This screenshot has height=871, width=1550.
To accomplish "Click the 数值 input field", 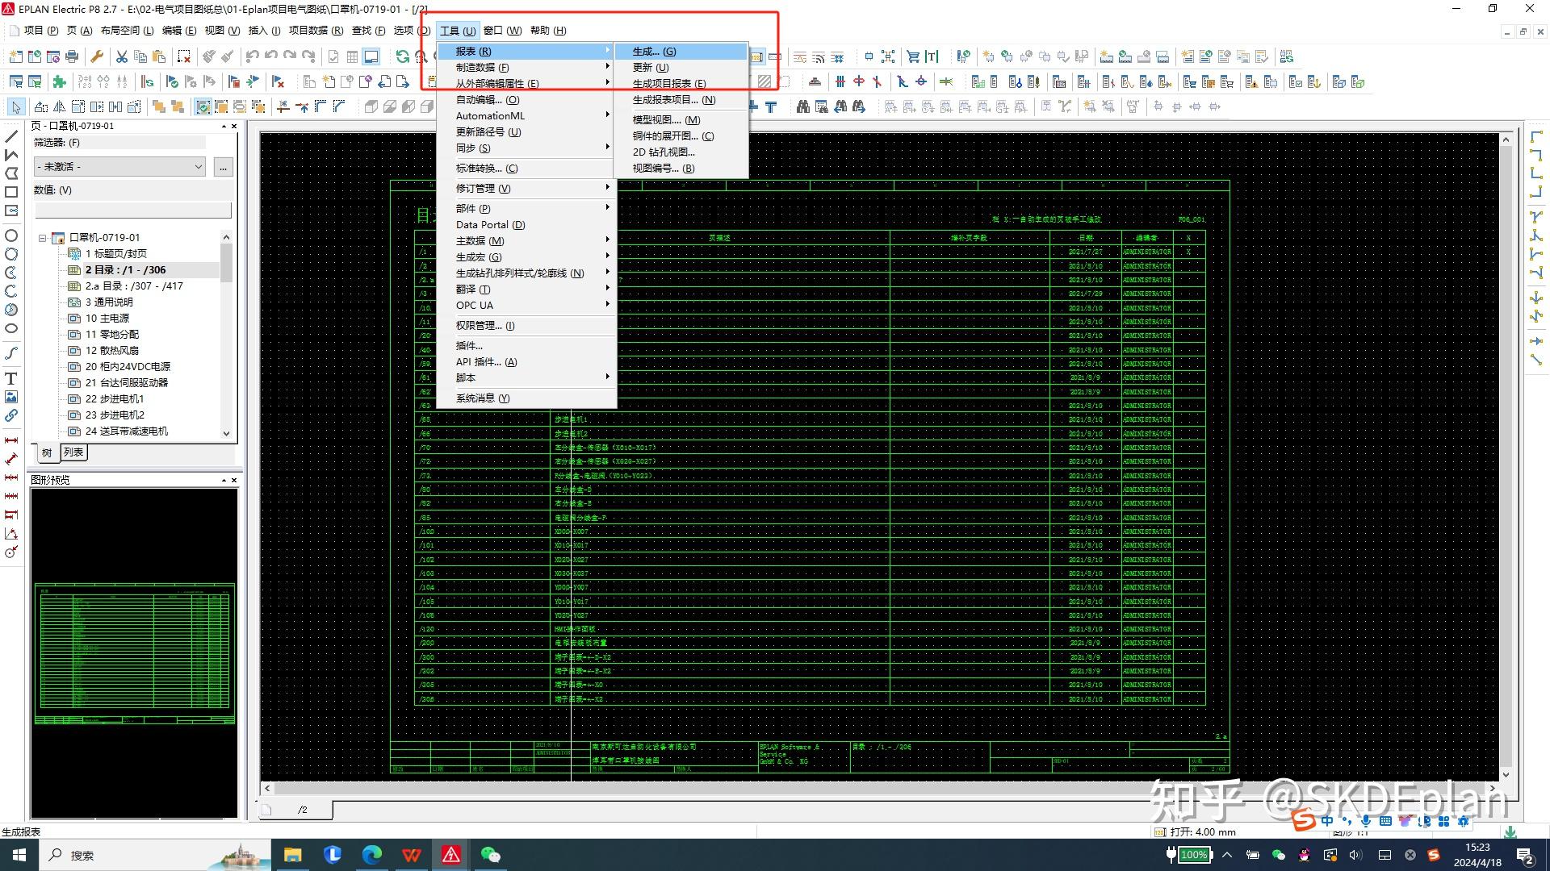I will point(133,210).
